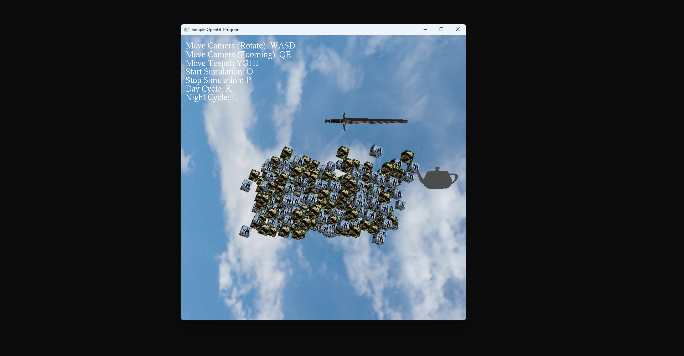Click the 'Start Simulation: O' label
This screenshot has height=356, width=684.
(219, 72)
